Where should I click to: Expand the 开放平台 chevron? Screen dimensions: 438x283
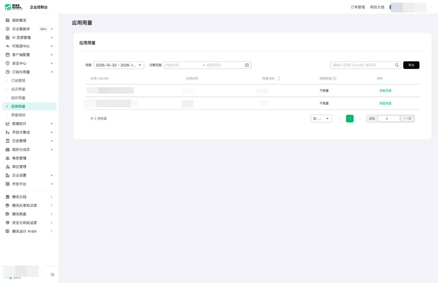[52, 184]
